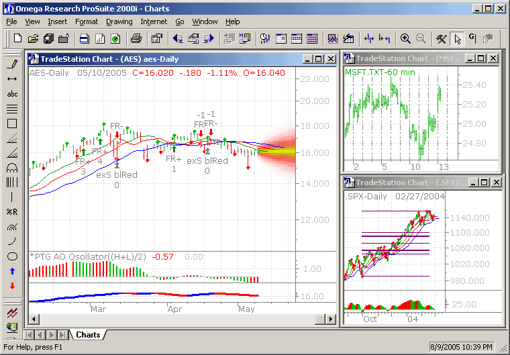Click the purple calendar grid icon

pos(312,39)
